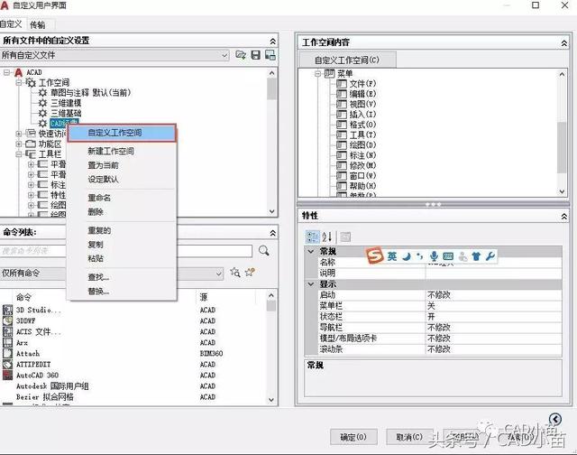Choose 置为当前 from context menu
Screen dimensions: 577x455
click(x=103, y=165)
